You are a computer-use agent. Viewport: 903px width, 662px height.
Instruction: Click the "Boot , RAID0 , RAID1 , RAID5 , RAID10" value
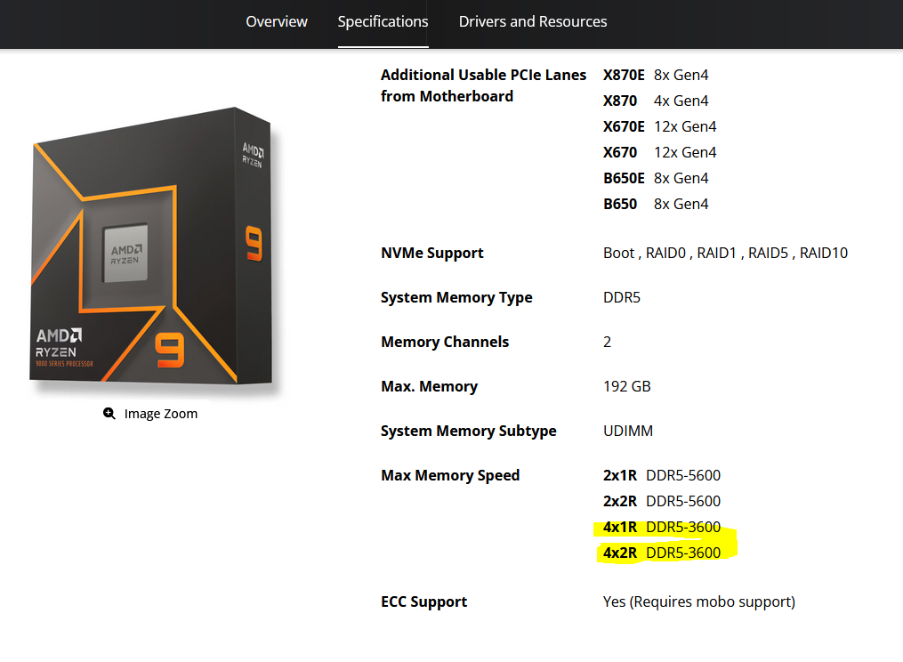pyautogui.click(x=726, y=253)
